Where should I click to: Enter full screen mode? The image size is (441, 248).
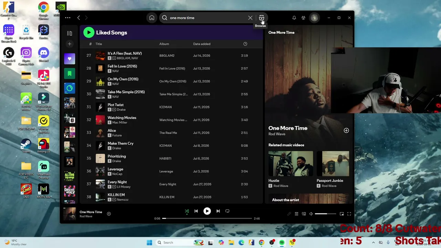coord(349,214)
